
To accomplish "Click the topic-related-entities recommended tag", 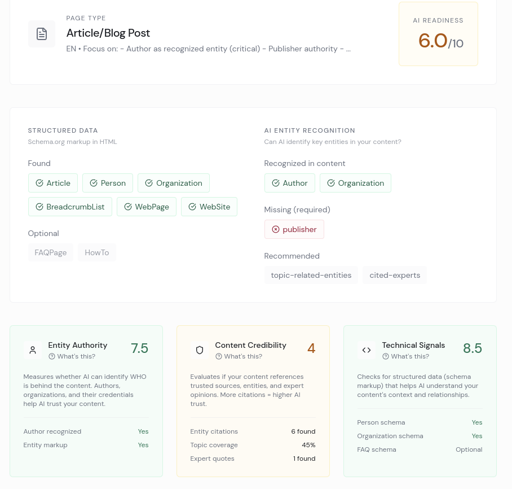I will [x=311, y=275].
